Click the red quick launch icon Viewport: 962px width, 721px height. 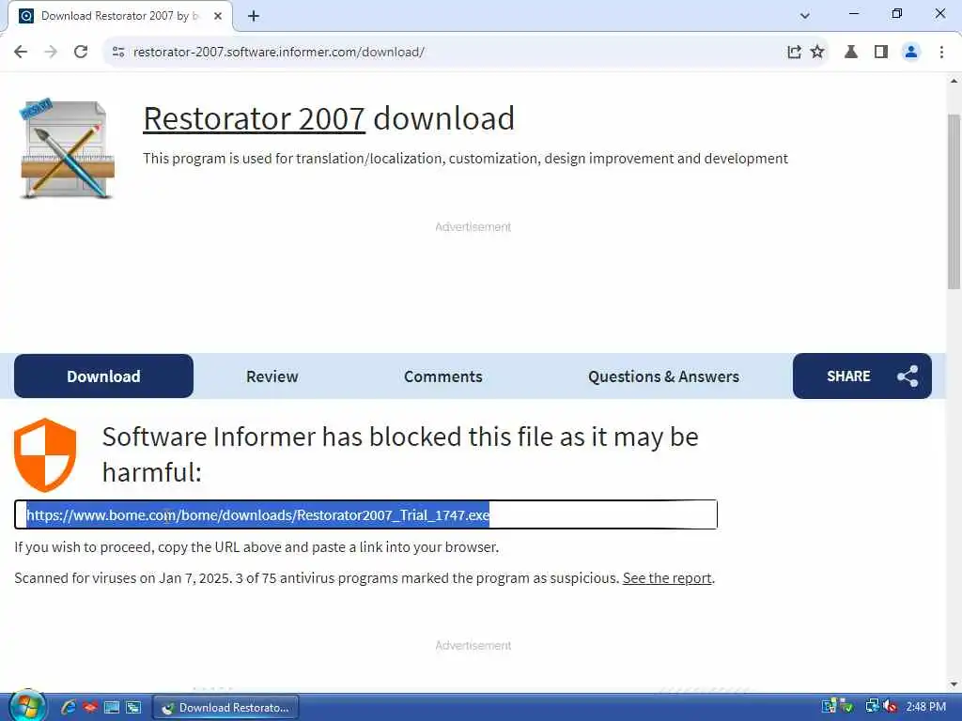tap(90, 708)
